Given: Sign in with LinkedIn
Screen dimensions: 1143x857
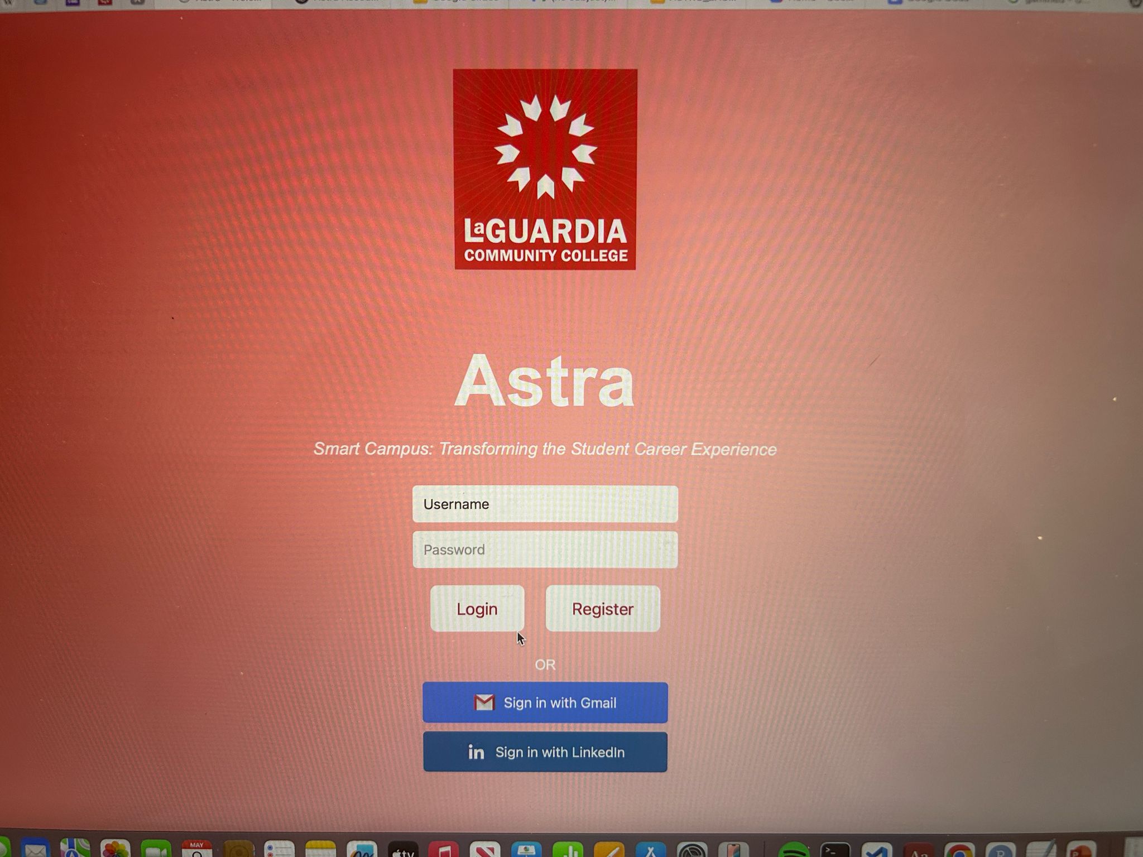Looking at the screenshot, I should pos(545,752).
